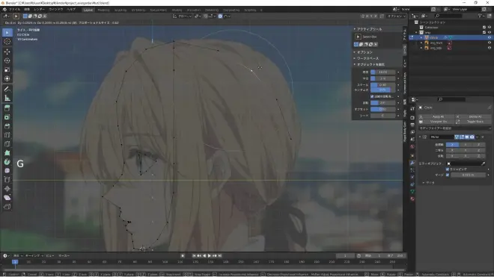Remove the Mirror modifier with X button
The image size is (494, 277).
click(x=483, y=137)
